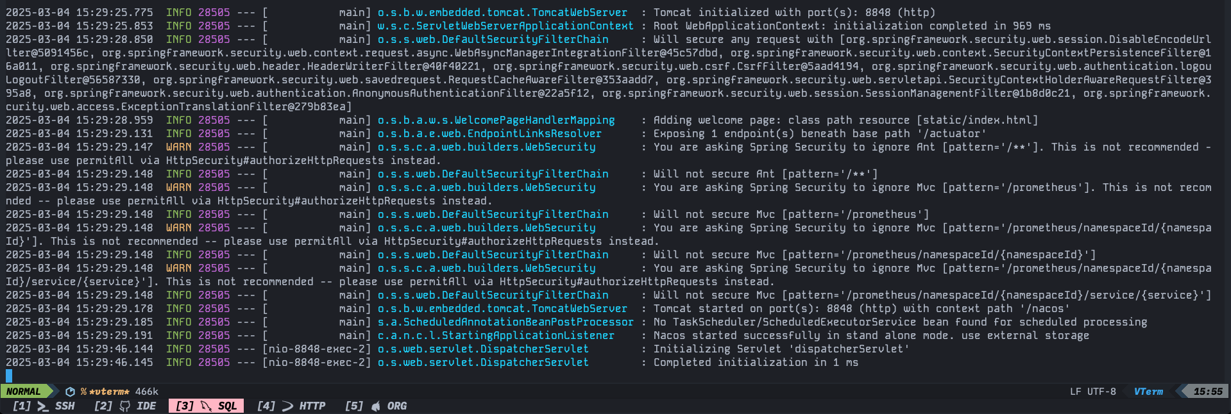Click the unicorn icon beside ORG

point(376,406)
